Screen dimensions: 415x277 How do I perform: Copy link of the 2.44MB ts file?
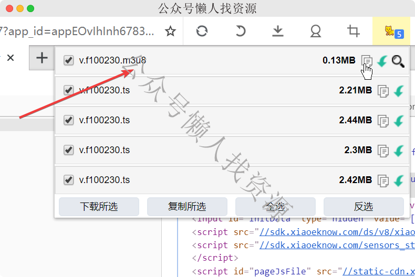point(383,121)
